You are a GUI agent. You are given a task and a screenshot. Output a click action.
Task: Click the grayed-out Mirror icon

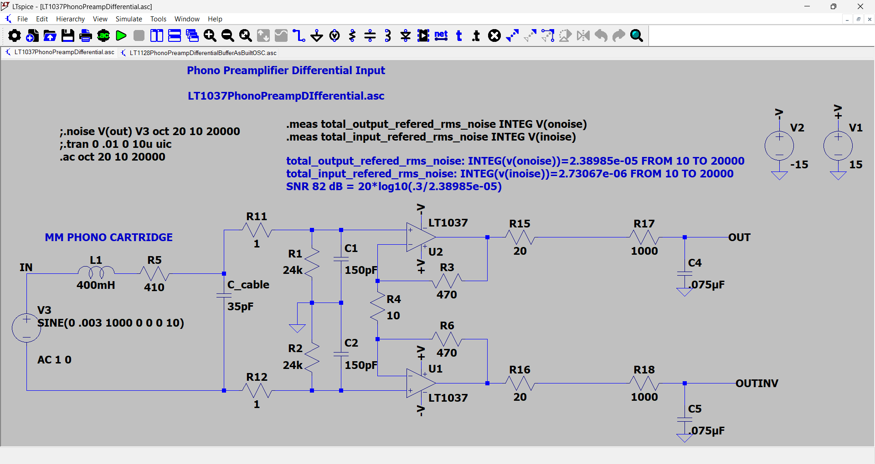click(583, 35)
